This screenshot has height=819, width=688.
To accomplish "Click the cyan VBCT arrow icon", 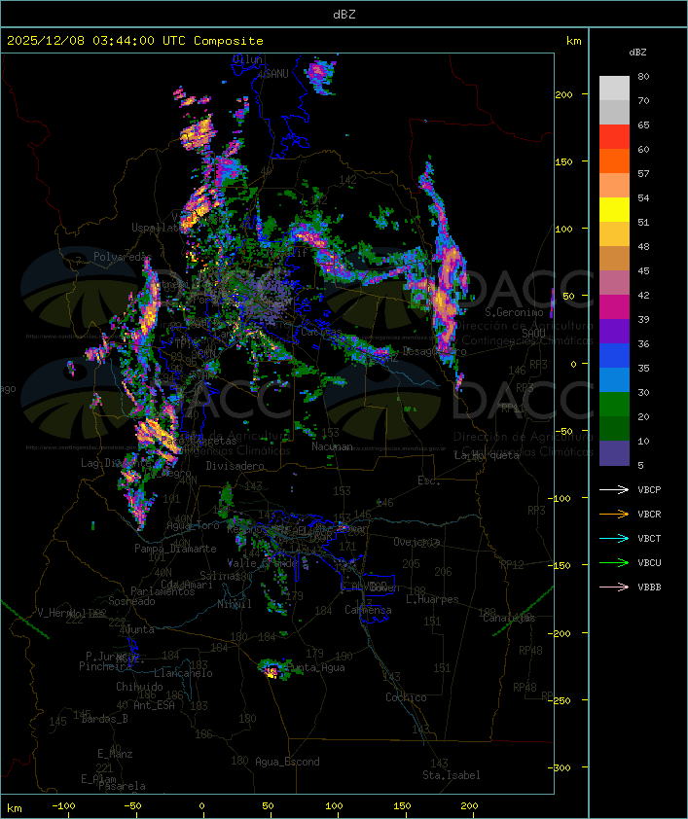I will [x=614, y=538].
